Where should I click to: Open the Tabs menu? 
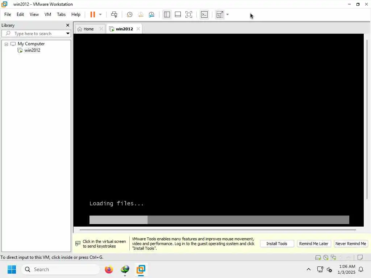[61, 14]
